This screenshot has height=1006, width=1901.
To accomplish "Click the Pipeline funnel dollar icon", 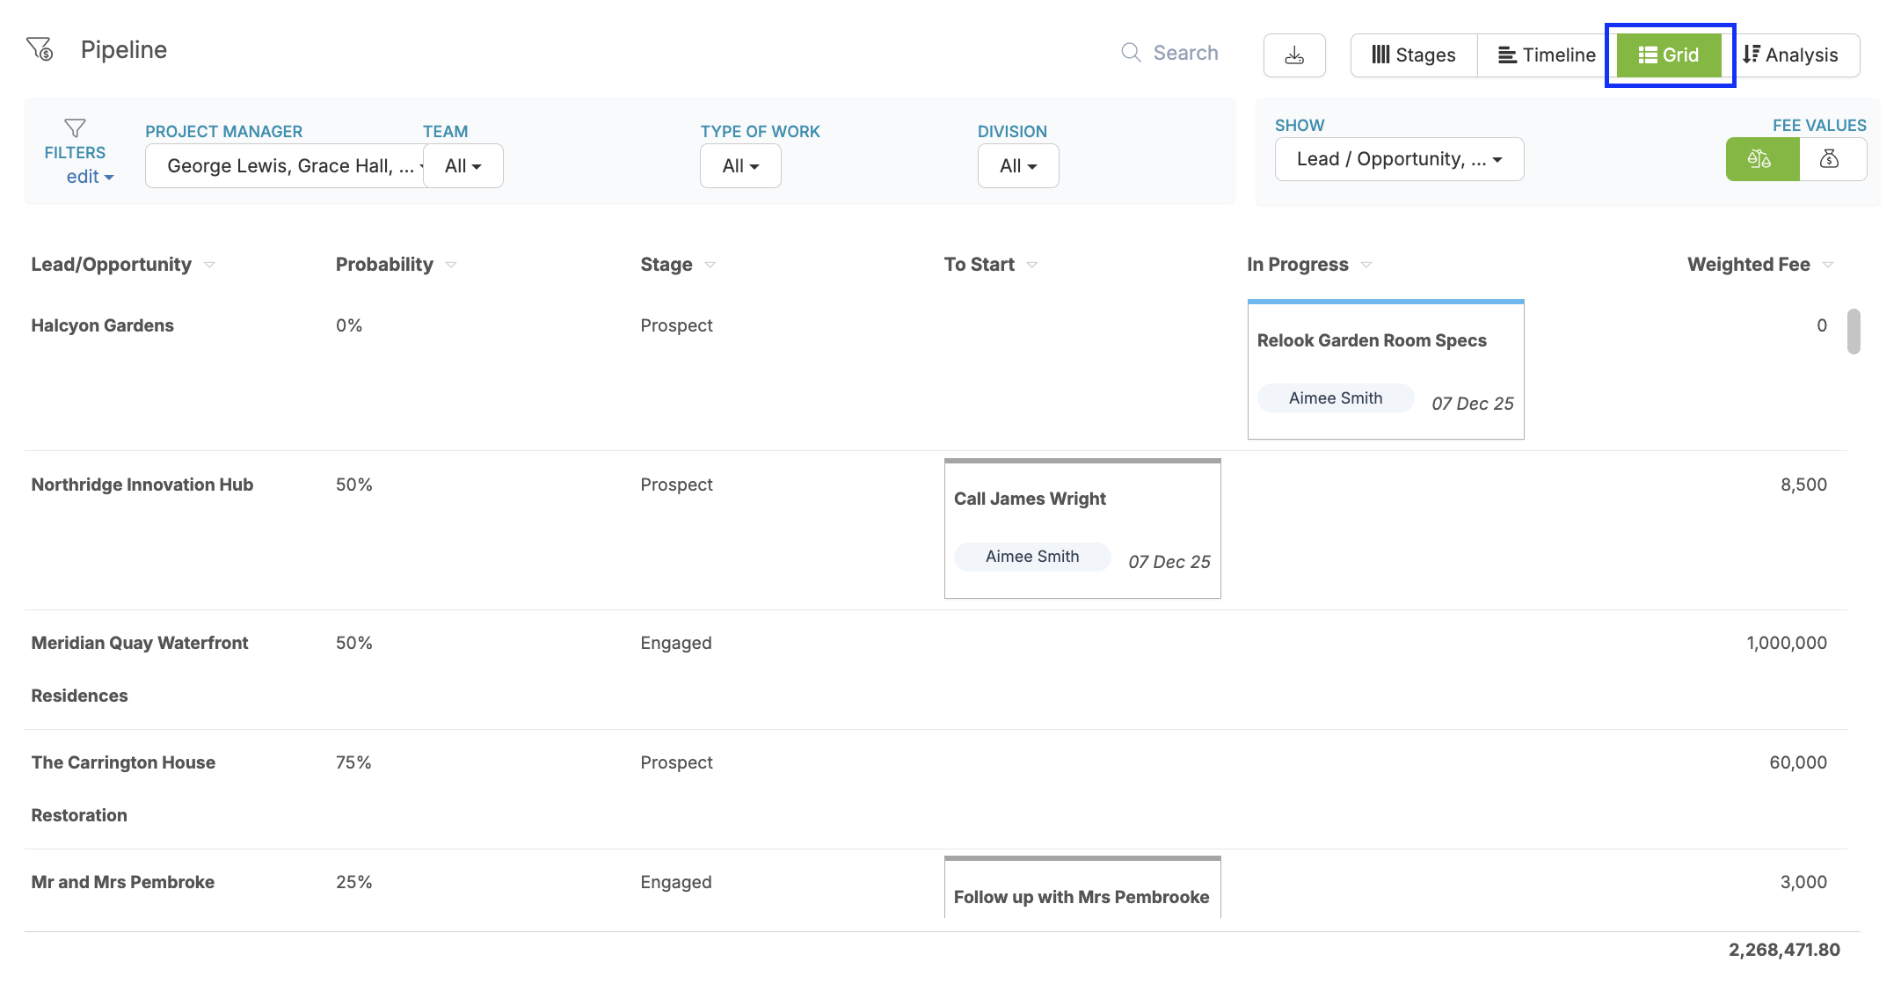I will point(40,49).
